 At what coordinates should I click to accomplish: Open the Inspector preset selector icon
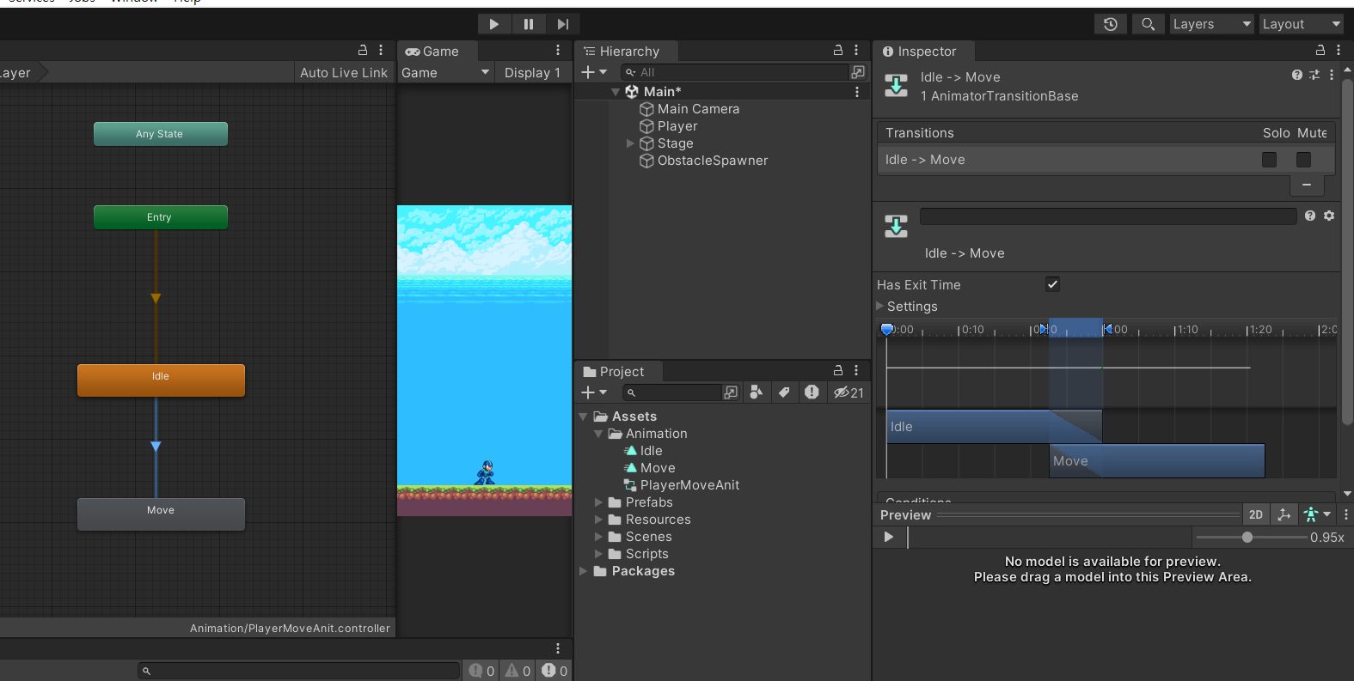tap(1314, 76)
